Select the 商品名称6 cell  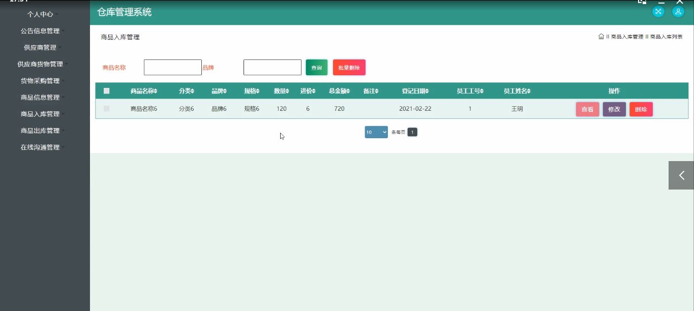pos(144,109)
